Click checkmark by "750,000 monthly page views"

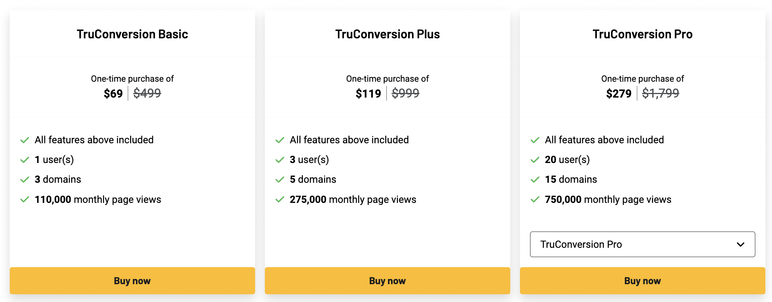535,200
